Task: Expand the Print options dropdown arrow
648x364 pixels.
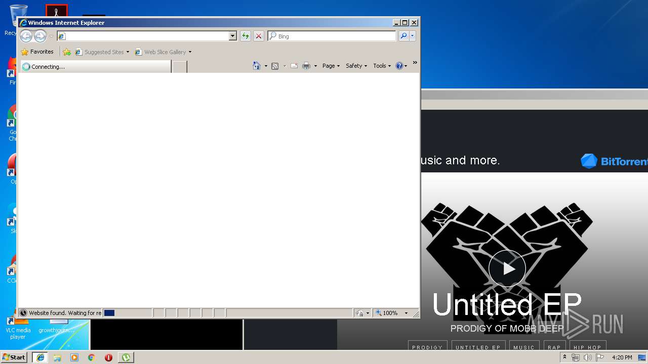Action: click(315, 66)
